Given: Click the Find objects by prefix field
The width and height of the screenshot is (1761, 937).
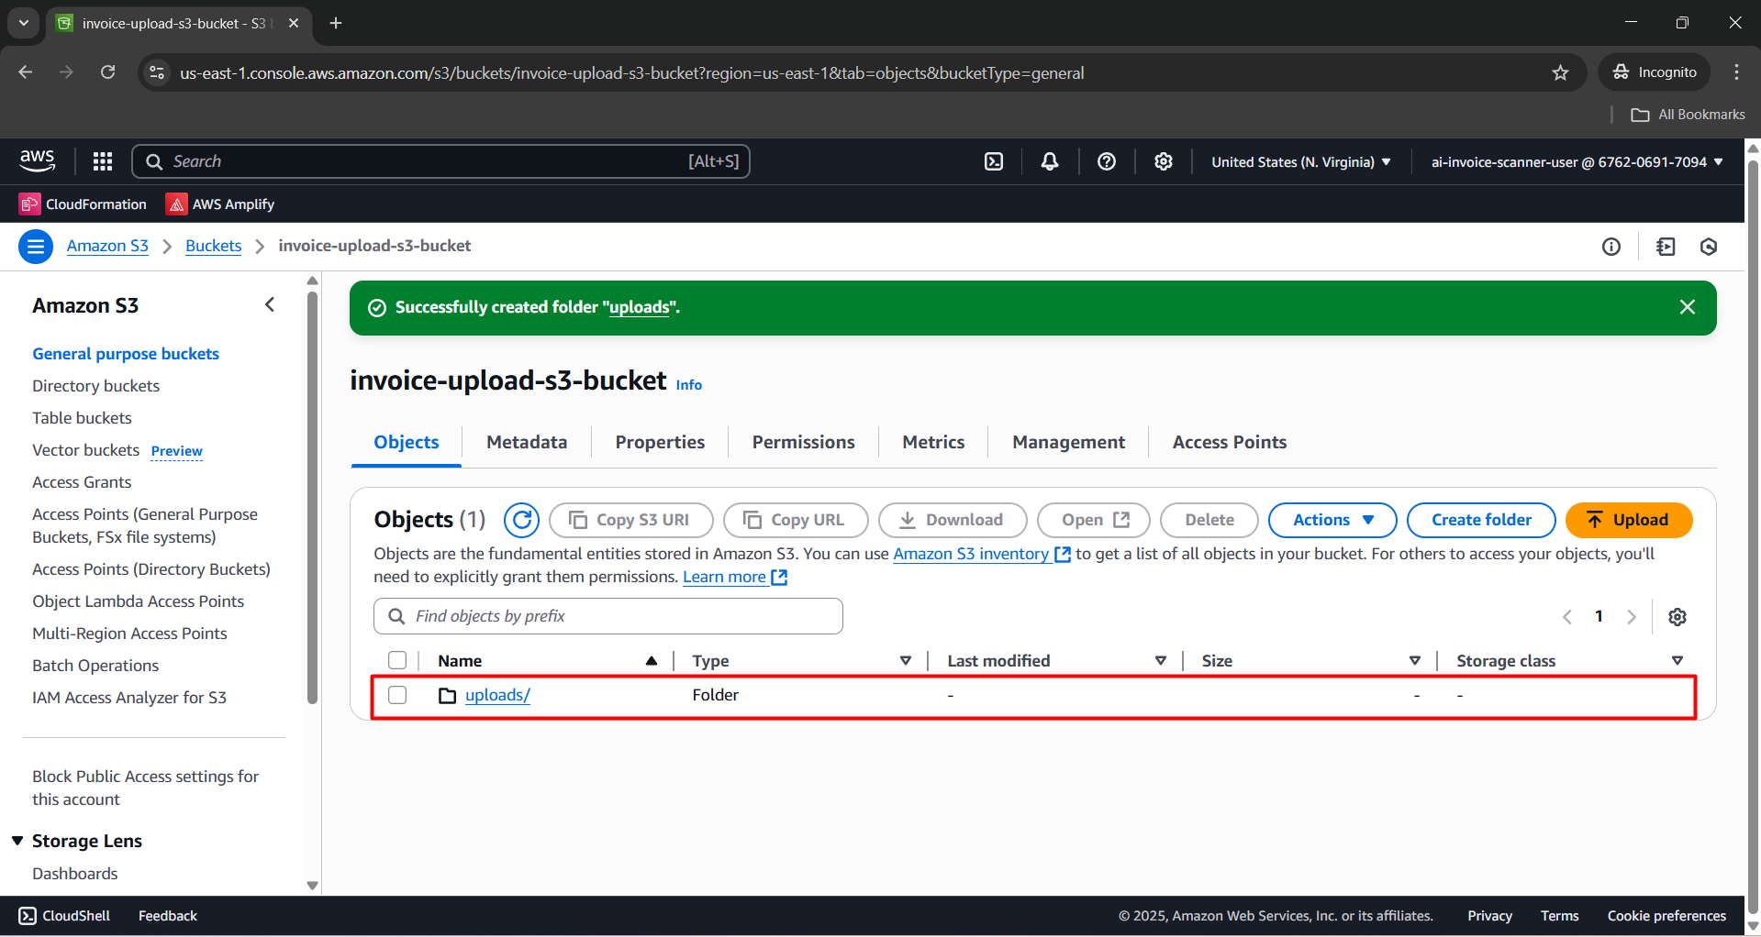Looking at the screenshot, I should [x=608, y=616].
